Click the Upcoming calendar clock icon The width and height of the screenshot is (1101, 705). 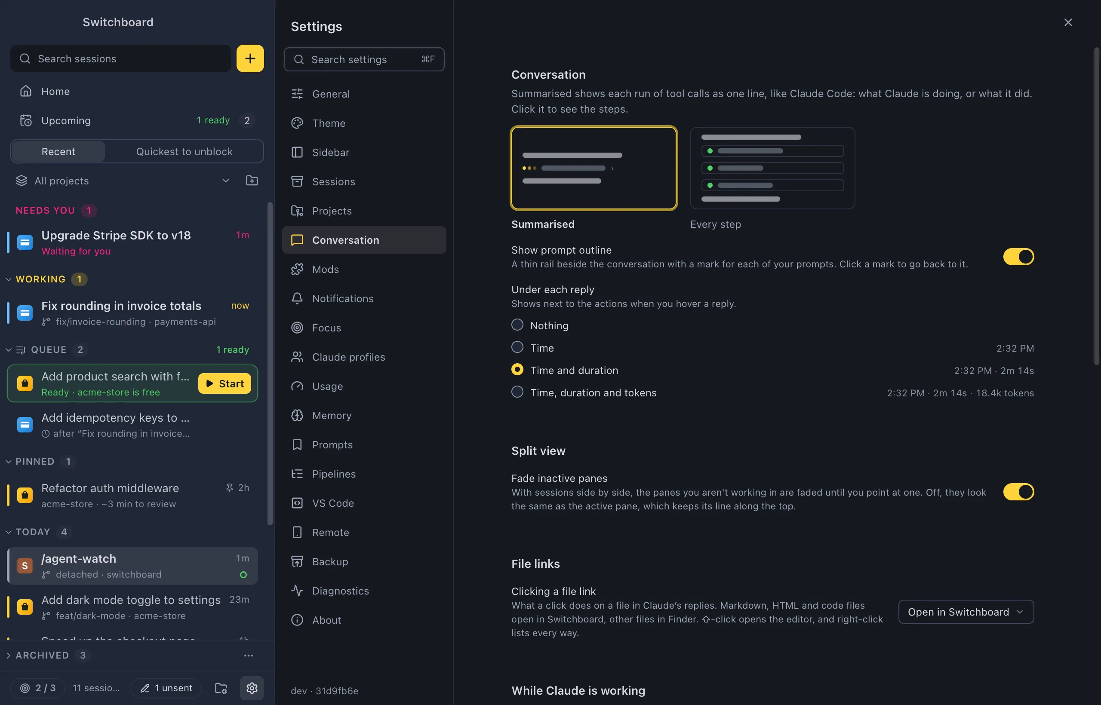click(26, 120)
